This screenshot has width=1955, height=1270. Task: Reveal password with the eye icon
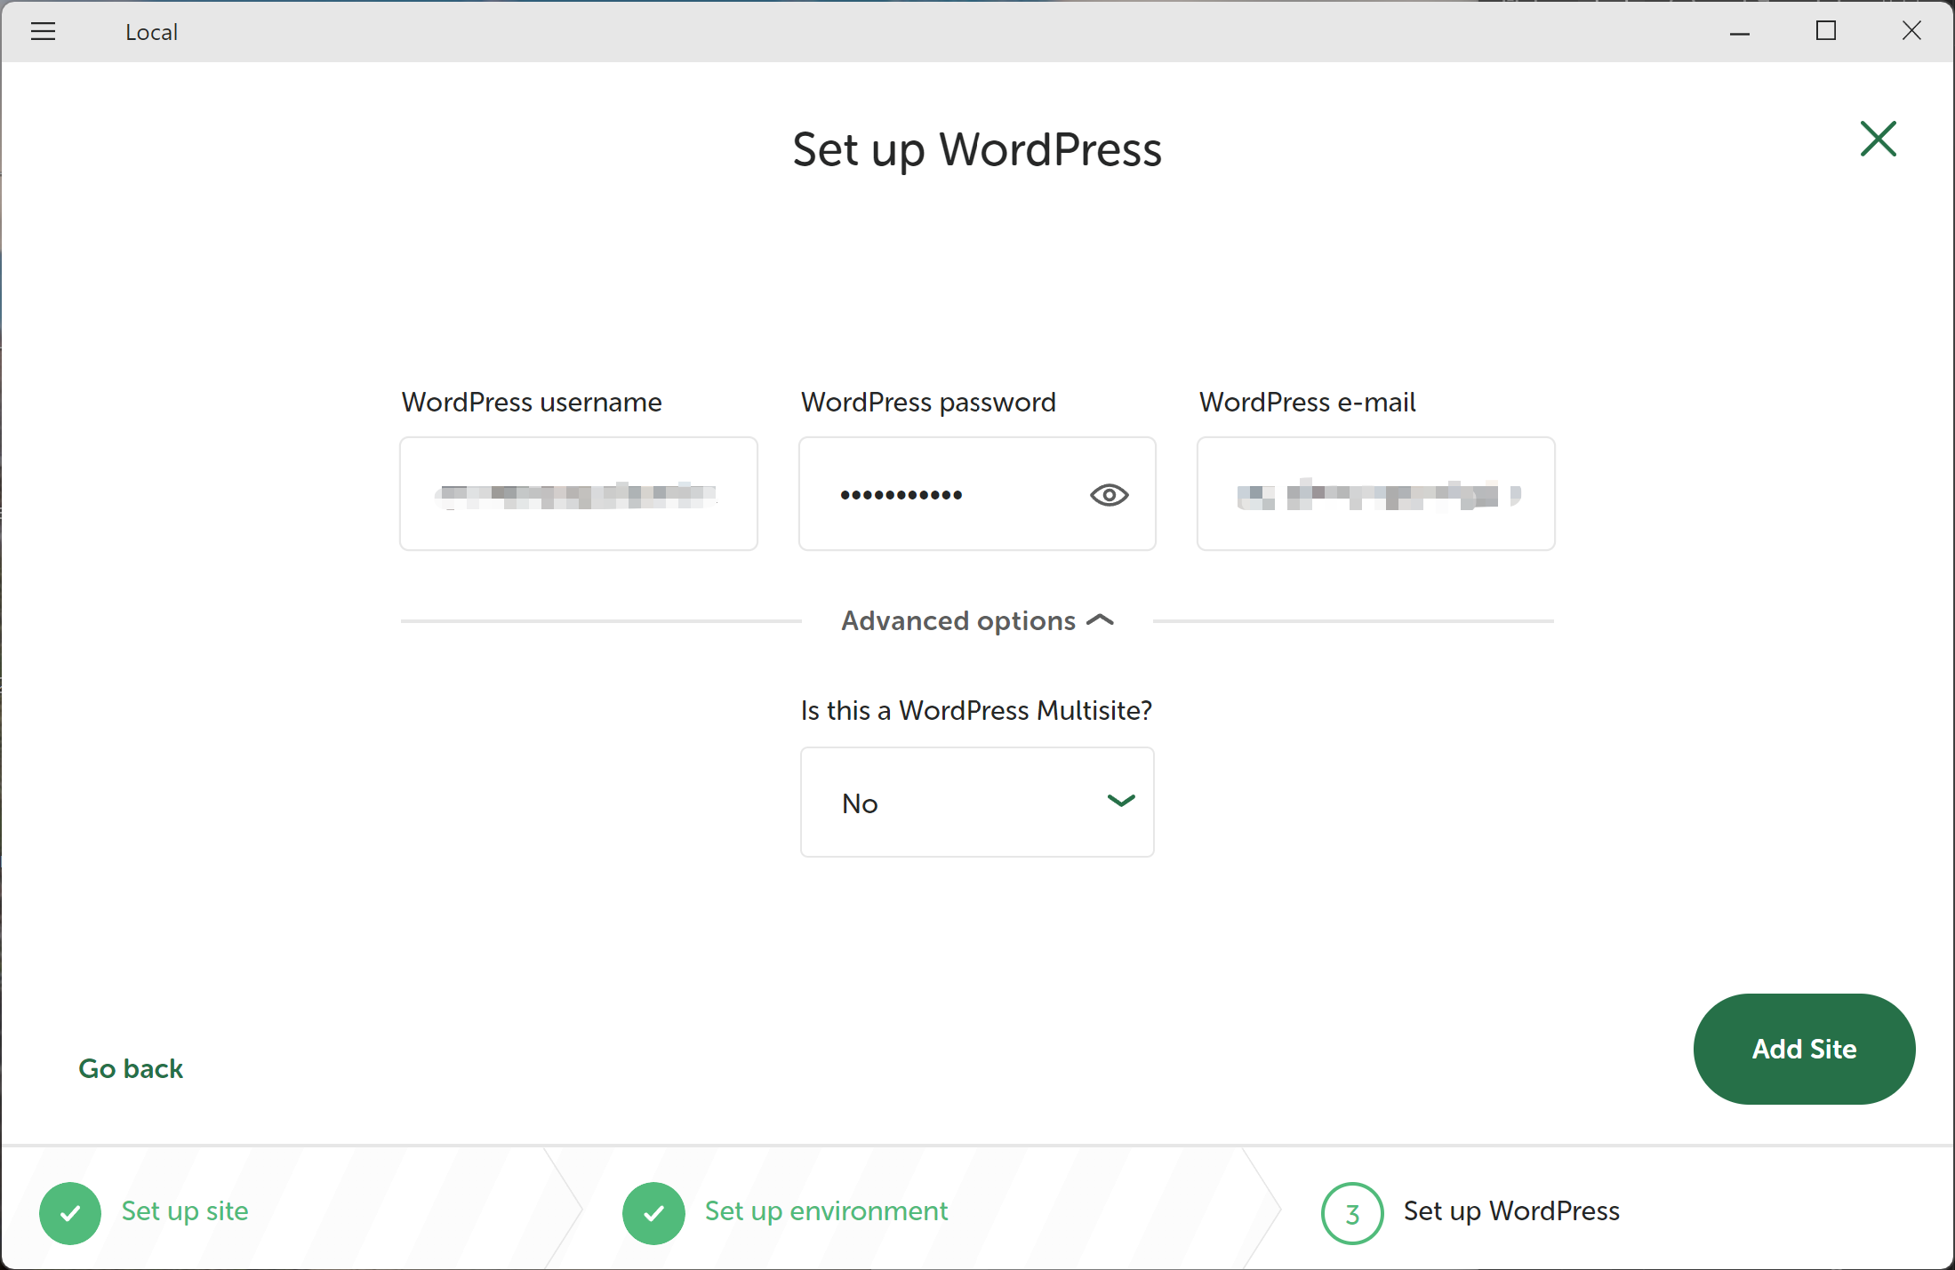[1109, 495]
